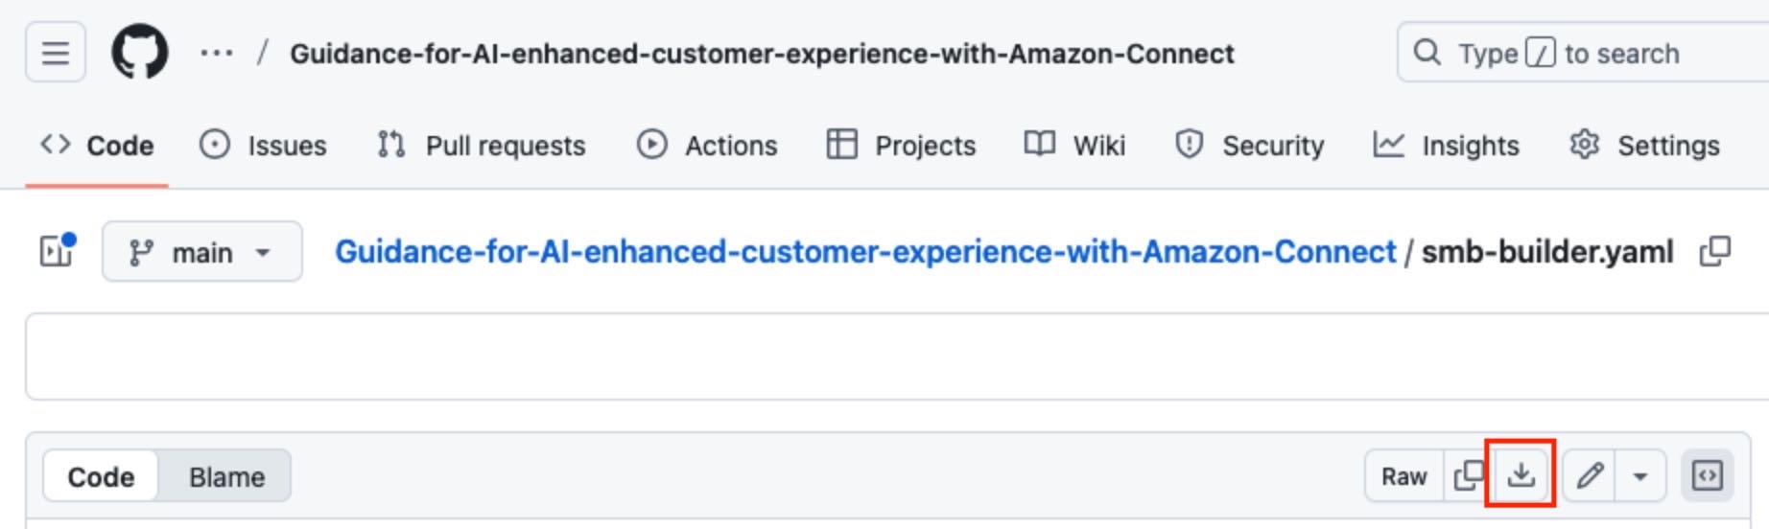Switch to Blame view
This screenshot has height=529, width=1769.
pos(226,476)
